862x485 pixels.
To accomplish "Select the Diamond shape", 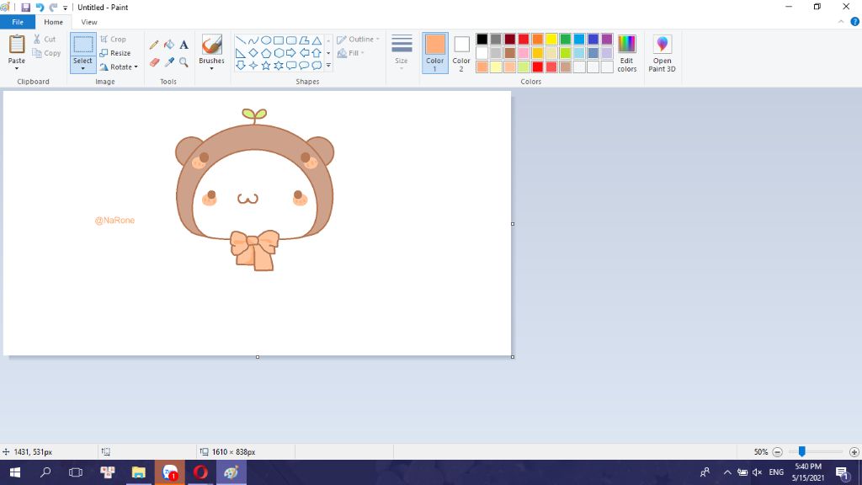I will point(253,53).
